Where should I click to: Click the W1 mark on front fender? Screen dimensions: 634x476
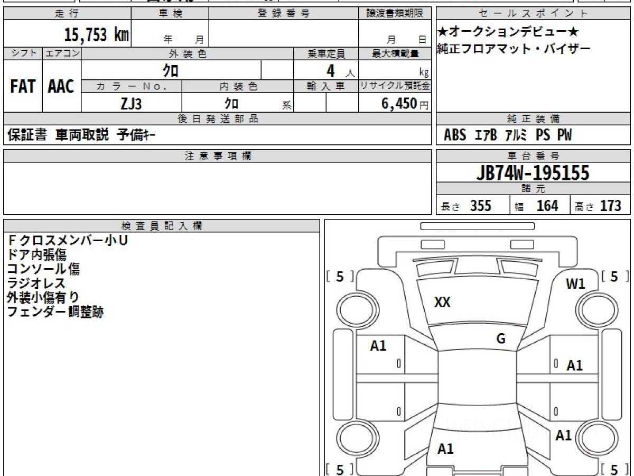click(575, 284)
